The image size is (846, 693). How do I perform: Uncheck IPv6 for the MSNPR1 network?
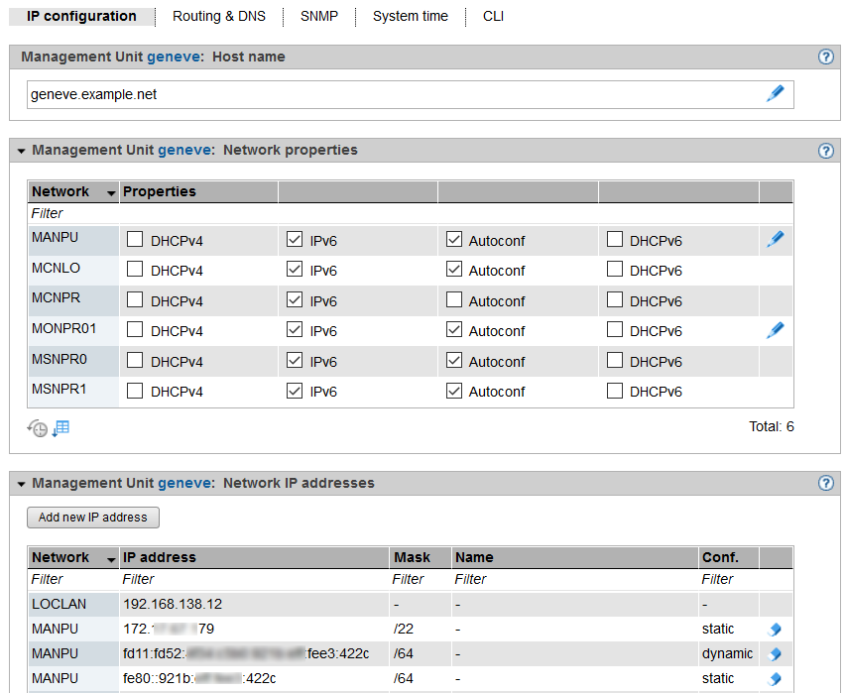(x=295, y=392)
